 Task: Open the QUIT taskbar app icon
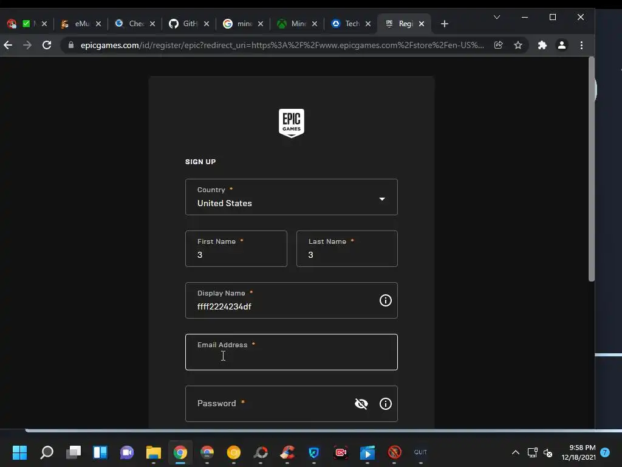click(x=420, y=452)
